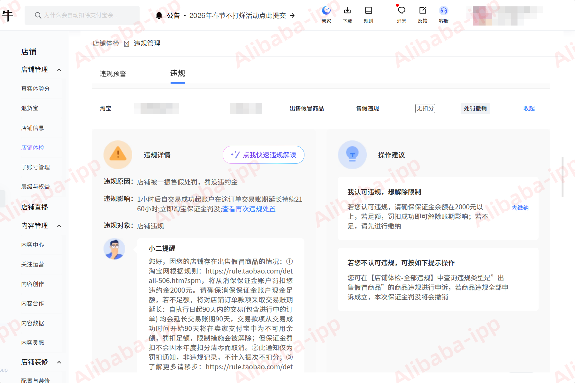
Task: Click the blurred user profile avatar
Action: (x=482, y=15)
